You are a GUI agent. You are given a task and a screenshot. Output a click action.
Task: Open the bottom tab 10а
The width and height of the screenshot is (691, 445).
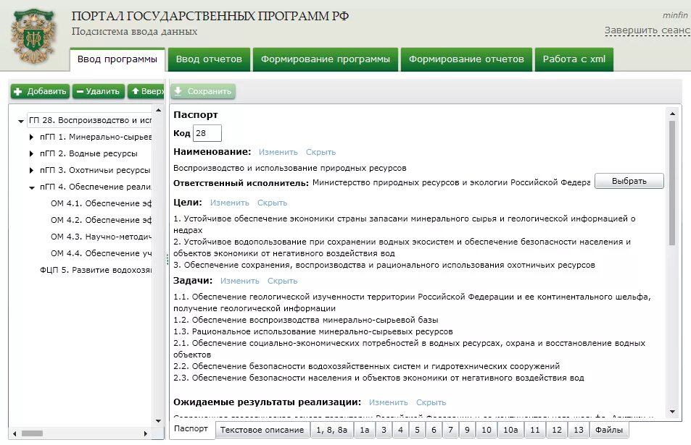tap(510, 430)
